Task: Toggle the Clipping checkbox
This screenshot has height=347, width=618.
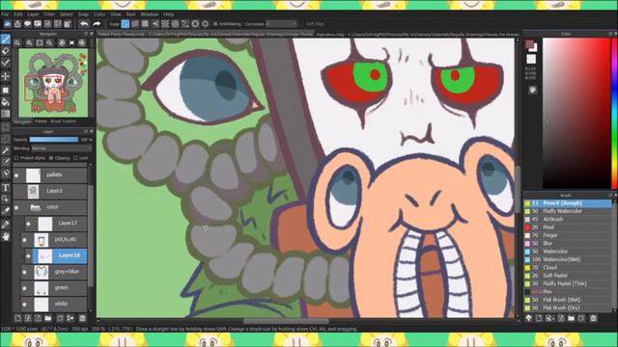Action: pyautogui.click(x=51, y=158)
